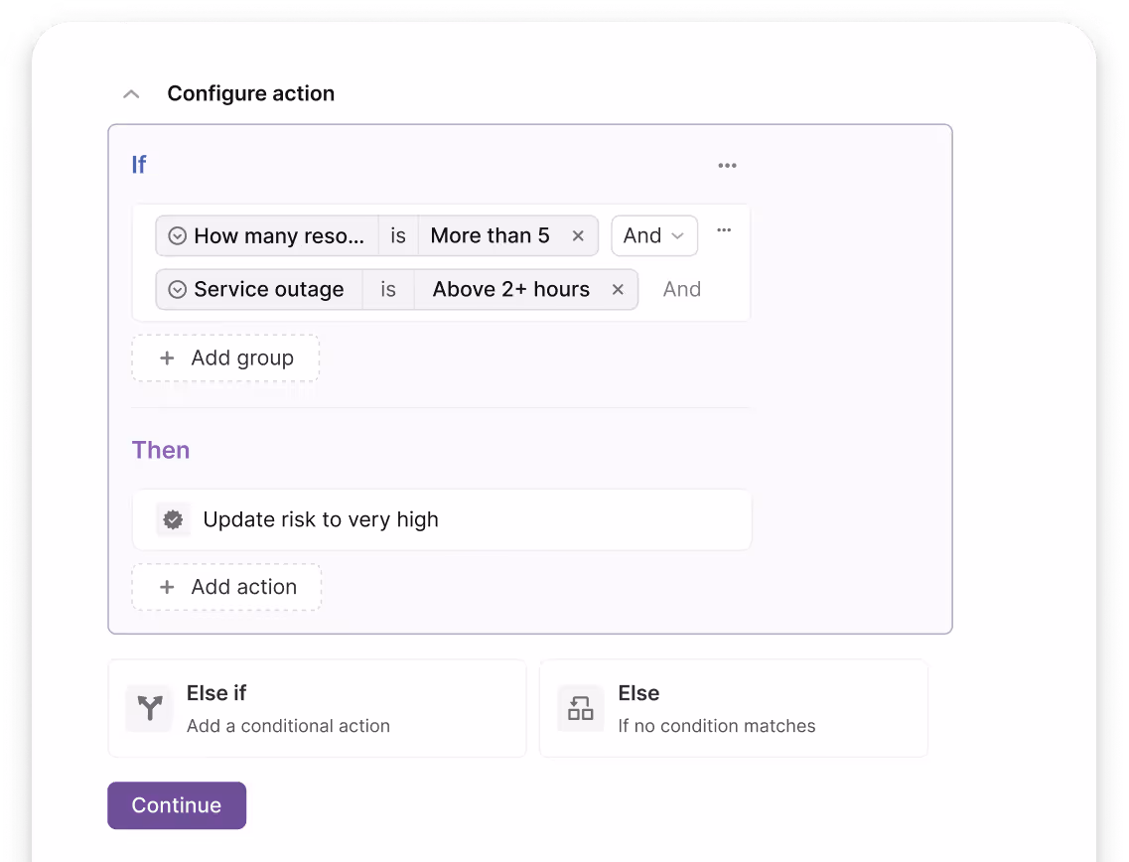Click the 'Configure action' title
The image size is (1129, 862).
[x=250, y=93]
